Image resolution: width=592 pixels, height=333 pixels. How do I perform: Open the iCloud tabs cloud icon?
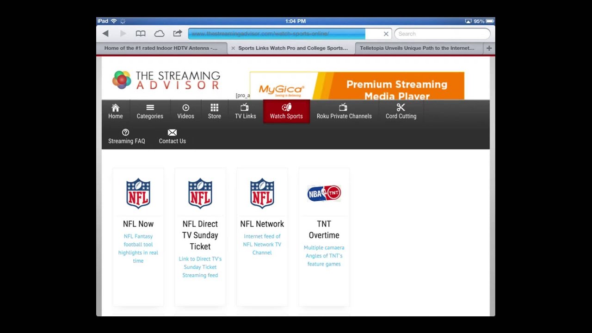click(159, 34)
